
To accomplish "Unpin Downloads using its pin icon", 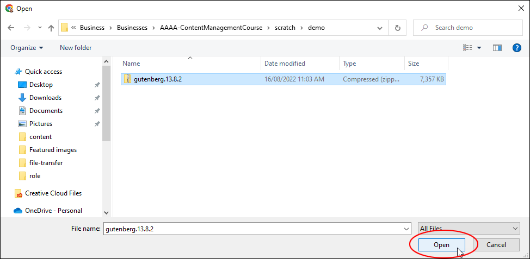I will [x=97, y=98].
